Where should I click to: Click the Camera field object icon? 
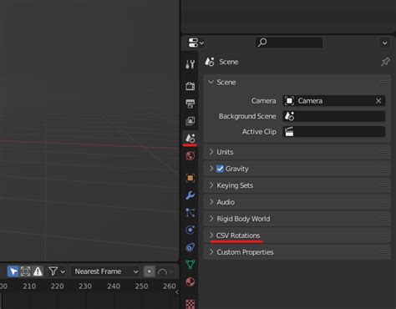coord(289,101)
